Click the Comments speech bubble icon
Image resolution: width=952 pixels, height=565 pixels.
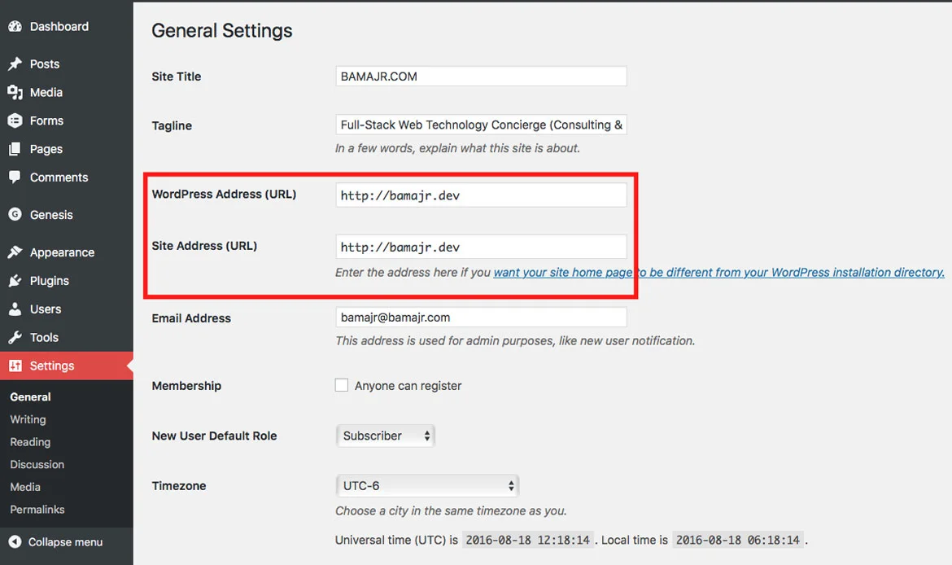pyautogui.click(x=15, y=177)
